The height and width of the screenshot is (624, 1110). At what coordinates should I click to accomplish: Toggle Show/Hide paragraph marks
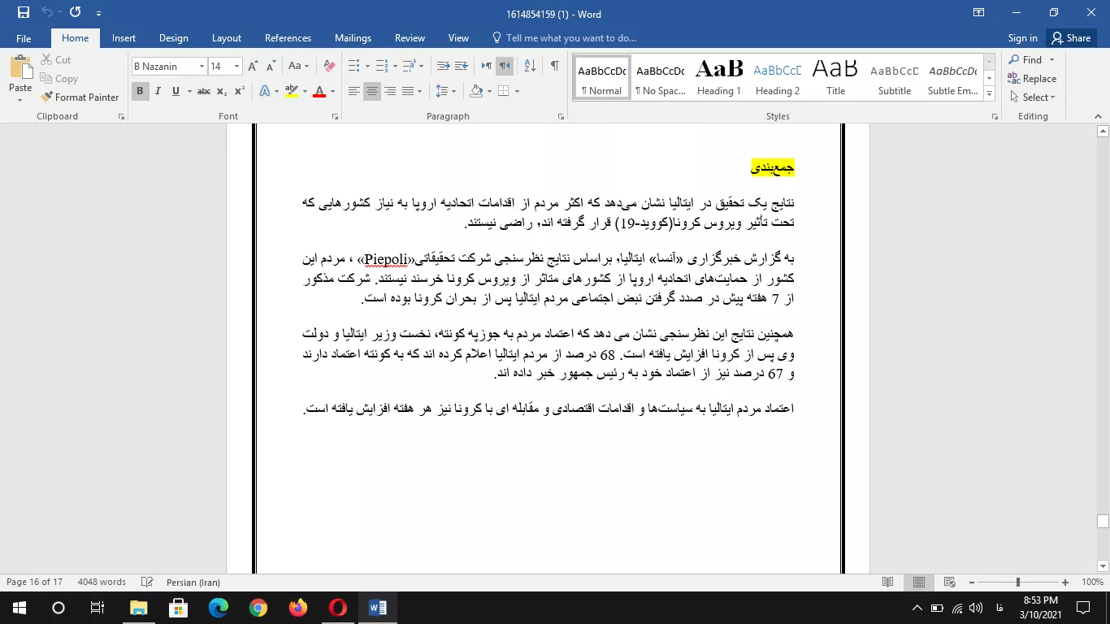point(554,66)
